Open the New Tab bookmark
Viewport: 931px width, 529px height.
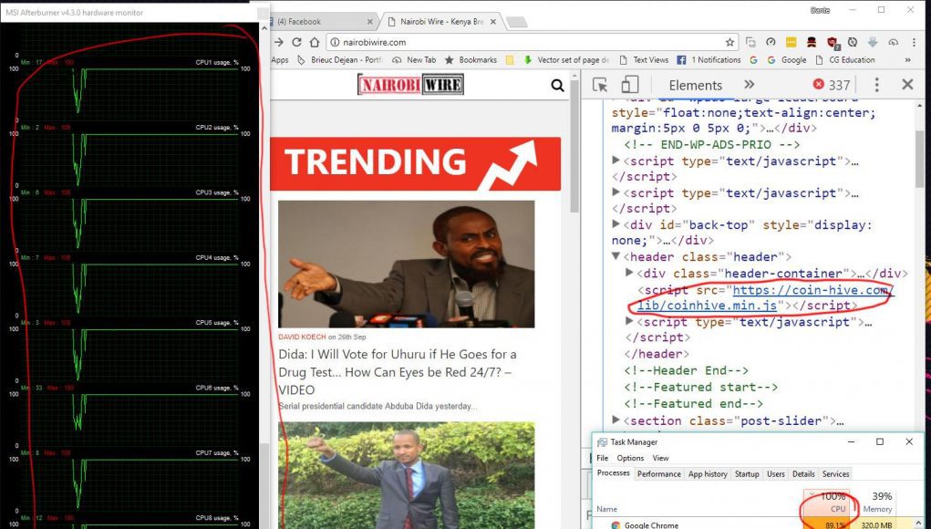click(x=414, y=60)
